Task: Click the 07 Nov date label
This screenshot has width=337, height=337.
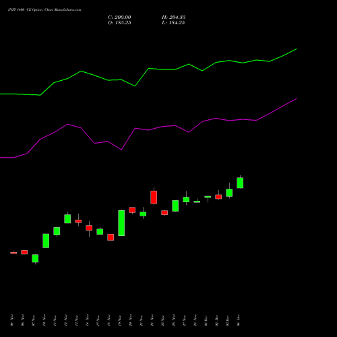Action: (x=33, y=320)
